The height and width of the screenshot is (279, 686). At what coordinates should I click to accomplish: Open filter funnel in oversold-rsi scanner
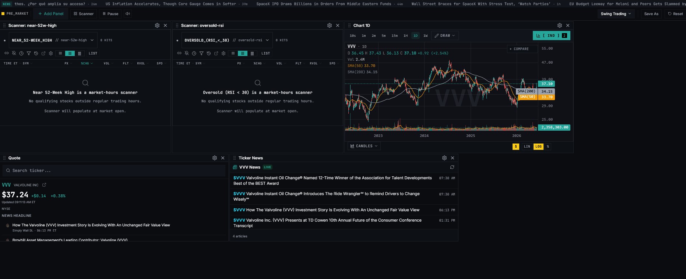coord(201,53)
